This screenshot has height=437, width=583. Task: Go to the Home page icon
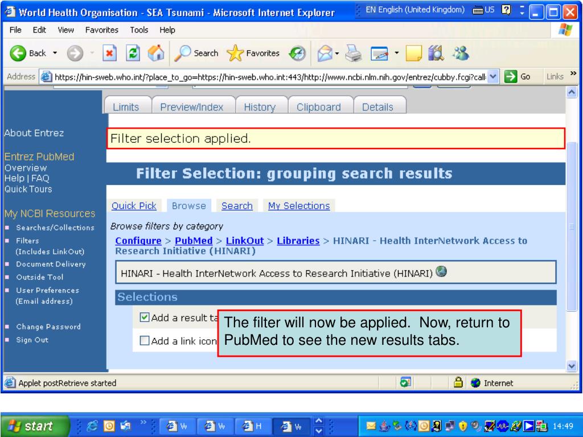click(156, 53)
